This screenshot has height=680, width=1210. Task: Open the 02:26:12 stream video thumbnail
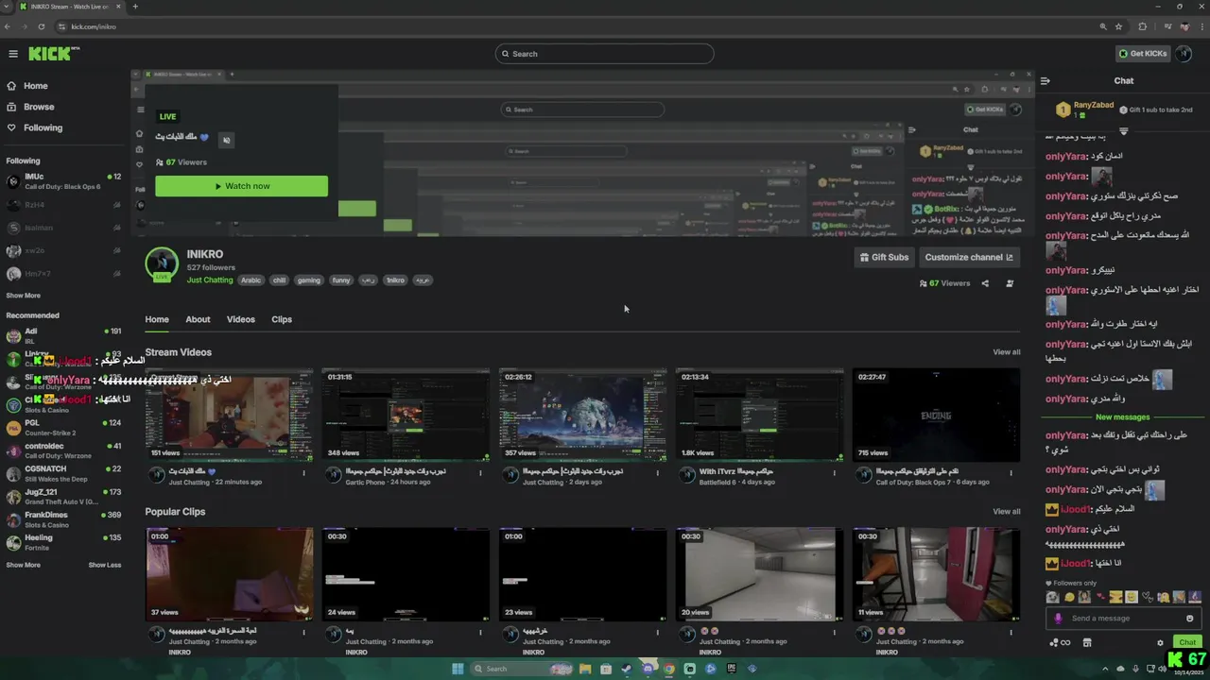582,415
